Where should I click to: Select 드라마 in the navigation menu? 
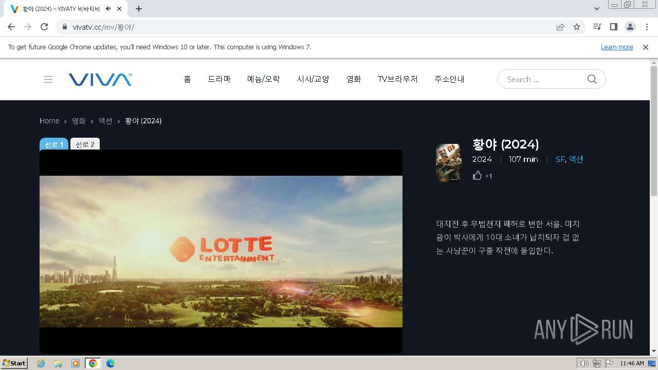[x=219, y=79]
